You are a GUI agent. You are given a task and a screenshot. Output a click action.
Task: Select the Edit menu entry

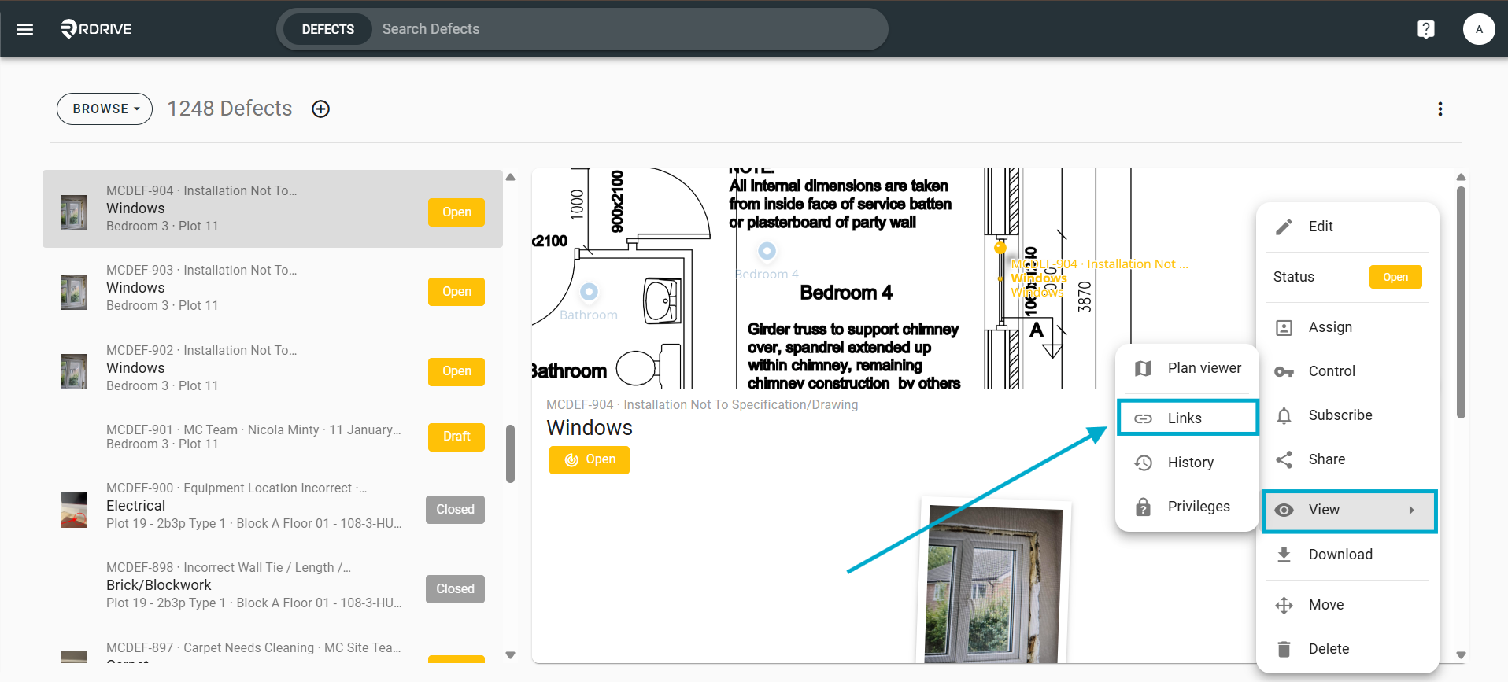point(1347,227)
